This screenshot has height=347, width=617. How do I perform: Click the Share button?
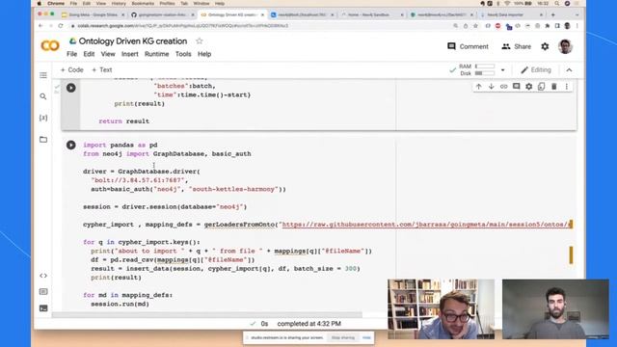click(x=517, y=46)
